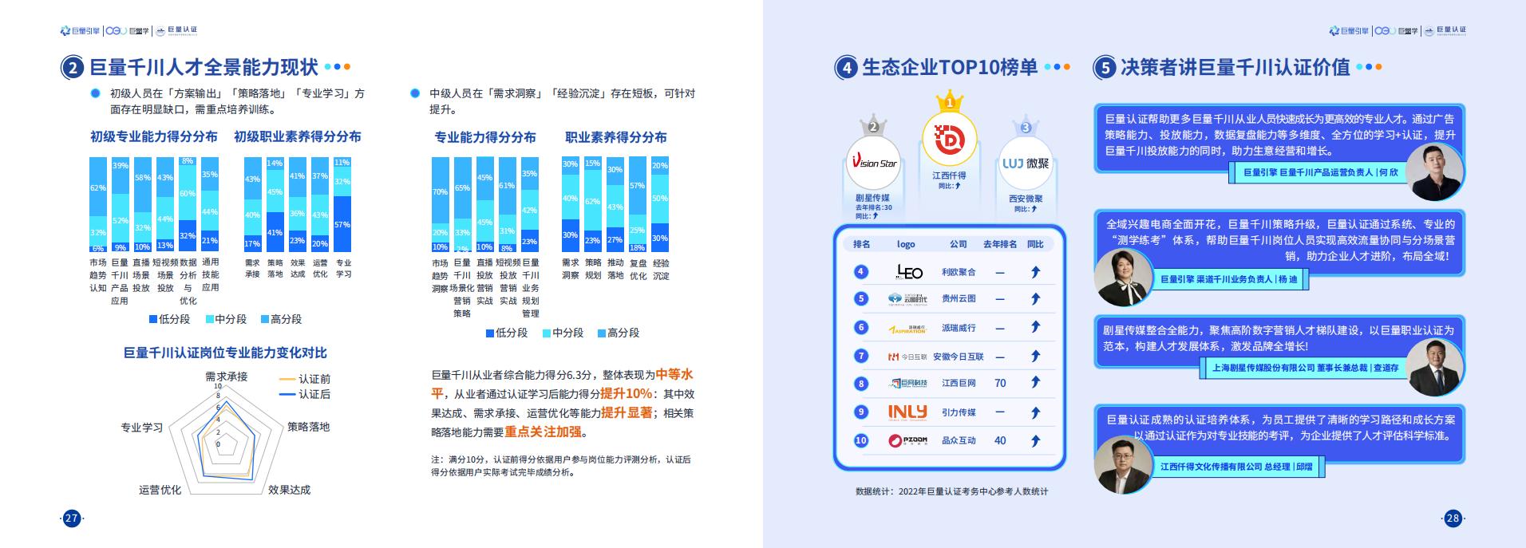Click the rank 7 circle badge
This screenshot has width=1526, height=548.
pyautogui.click(x=860, y=356)
